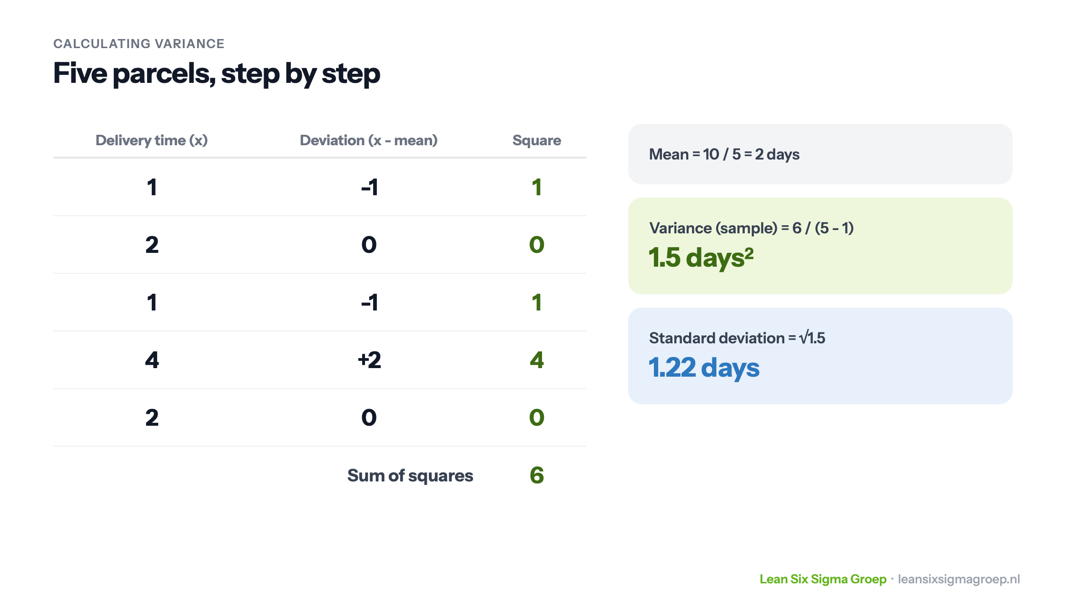
Task: Click the '1.22 days' result
Action: (704, 368)
